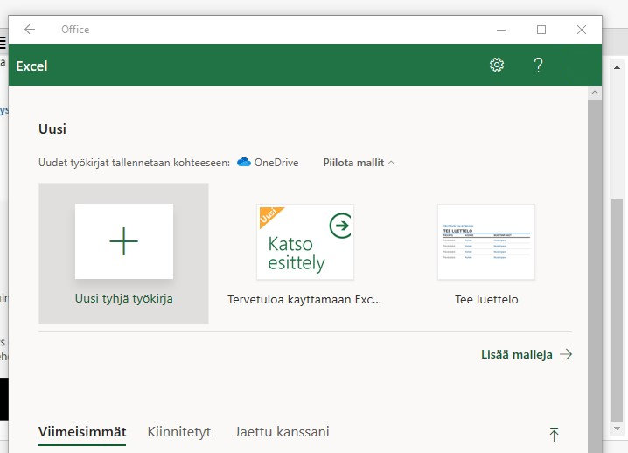Switch to Viimeisimmät tab

(82, 432)
